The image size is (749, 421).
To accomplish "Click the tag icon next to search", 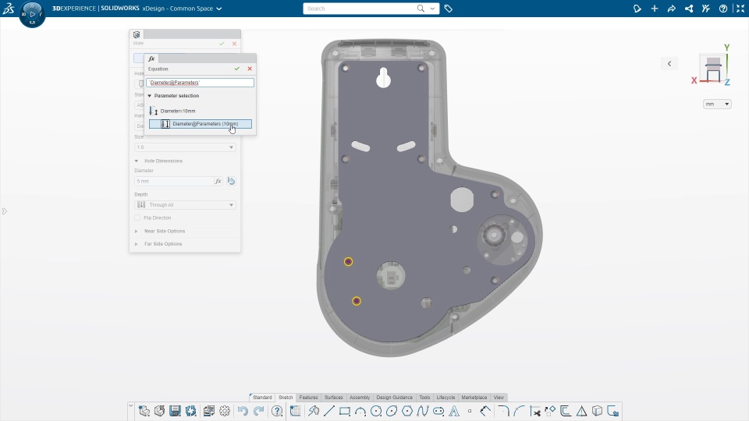I will click(448, 9).
